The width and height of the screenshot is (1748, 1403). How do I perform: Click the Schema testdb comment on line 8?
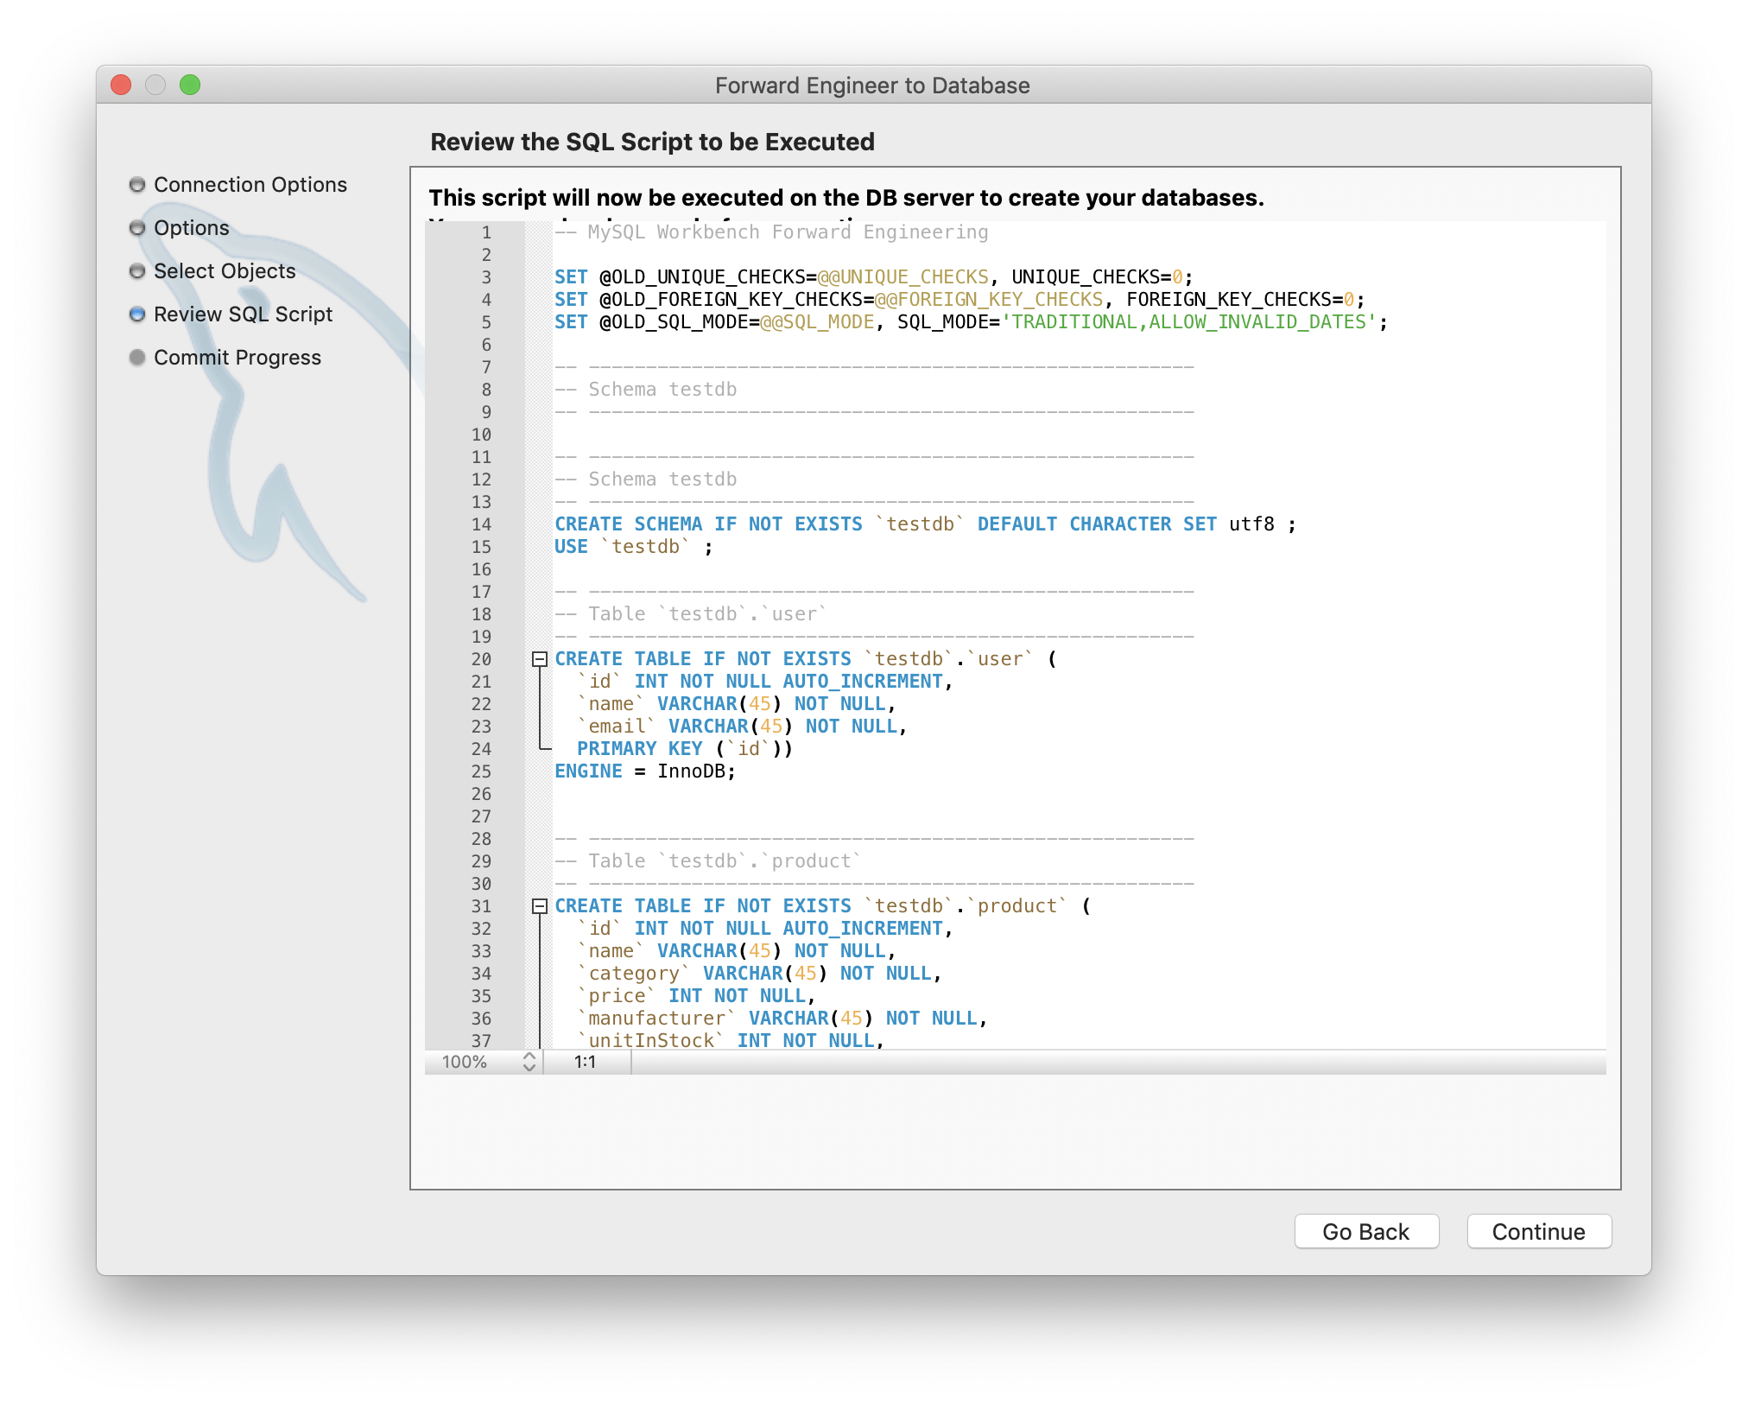(x=645, y=390)
